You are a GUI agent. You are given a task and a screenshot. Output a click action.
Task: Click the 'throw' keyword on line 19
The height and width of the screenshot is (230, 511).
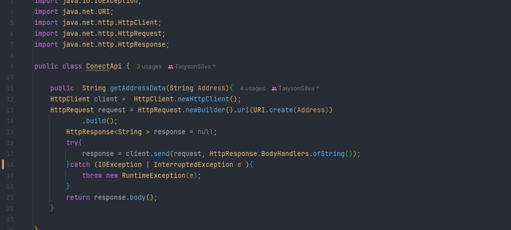(x=92, y=176)
